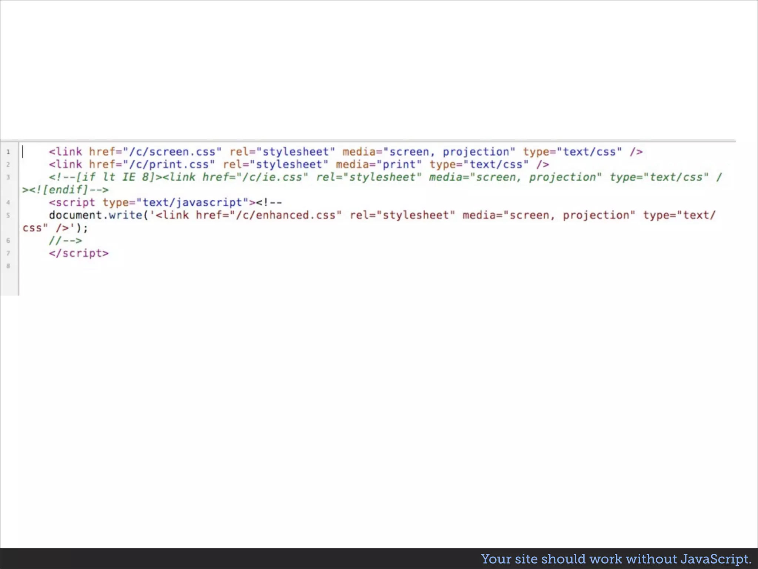Click line number 4 in the gutter
Image resolution: width=758 pixels, height=569 pixels.
click(x=8, y=203)
